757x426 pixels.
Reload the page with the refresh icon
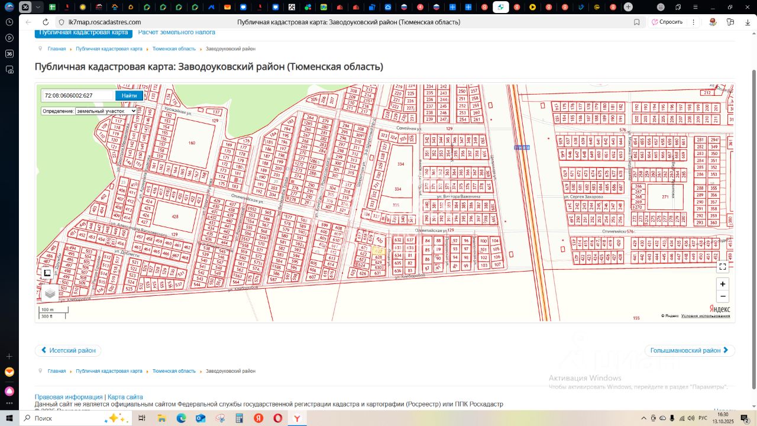pyautogui.click(x=46, y=22)
